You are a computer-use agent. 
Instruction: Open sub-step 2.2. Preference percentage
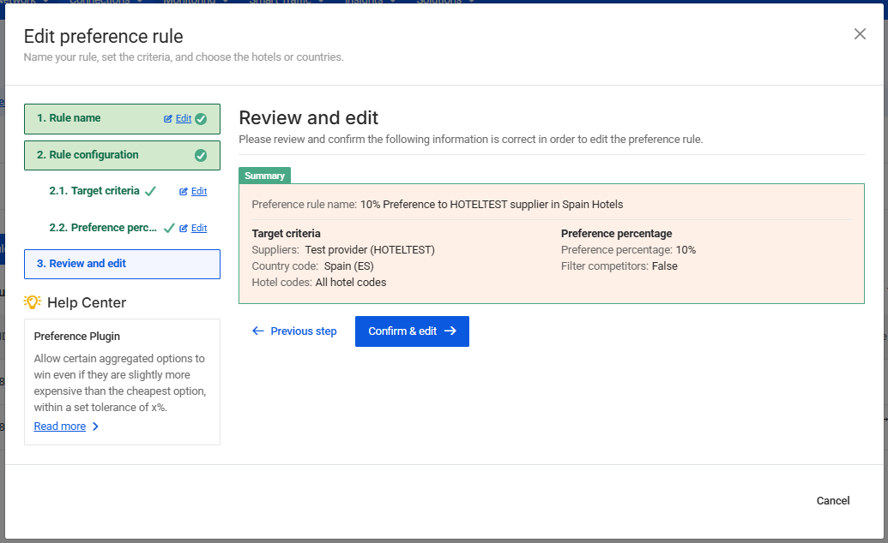103,228
